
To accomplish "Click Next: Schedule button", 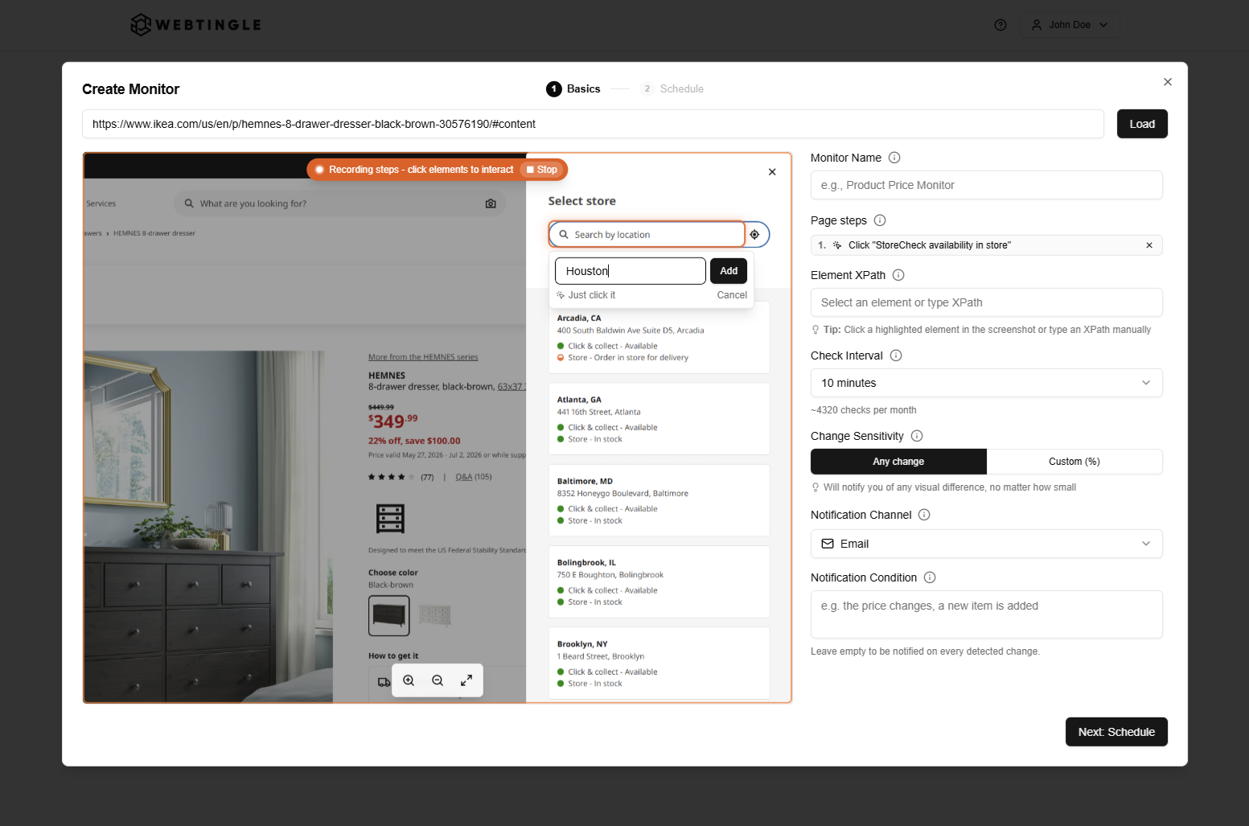I will tap(1116, 732).
